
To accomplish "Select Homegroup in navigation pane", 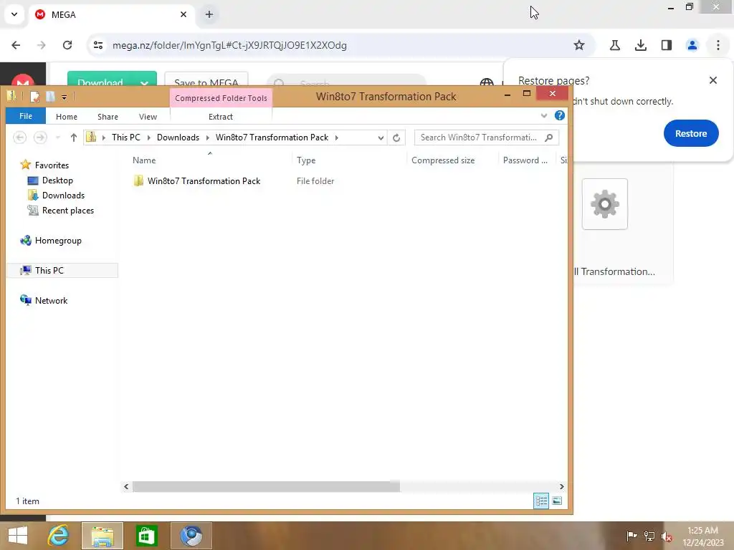I will pos(58,241).
